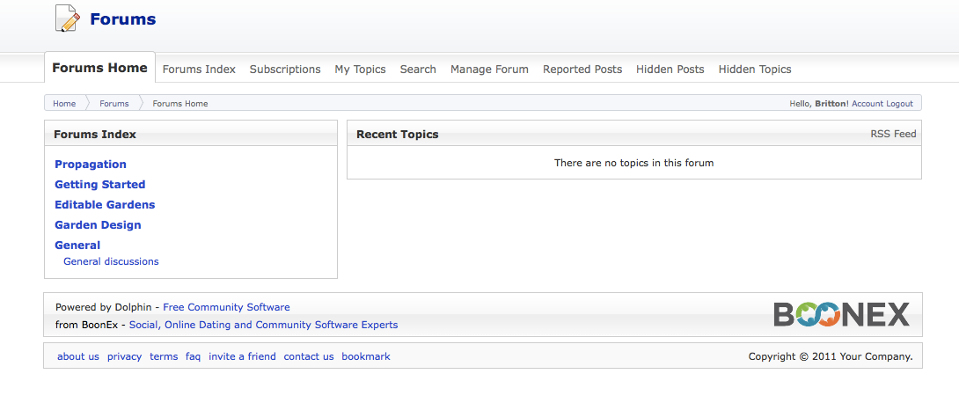This screenshot has height=403, width=959.
Task: Open the Account link
Action: 867,104
